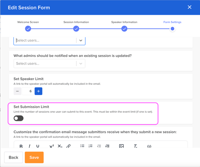Insert numbered list in editor
This screenshot has height=167, width=200.
[x=91, y=146]
